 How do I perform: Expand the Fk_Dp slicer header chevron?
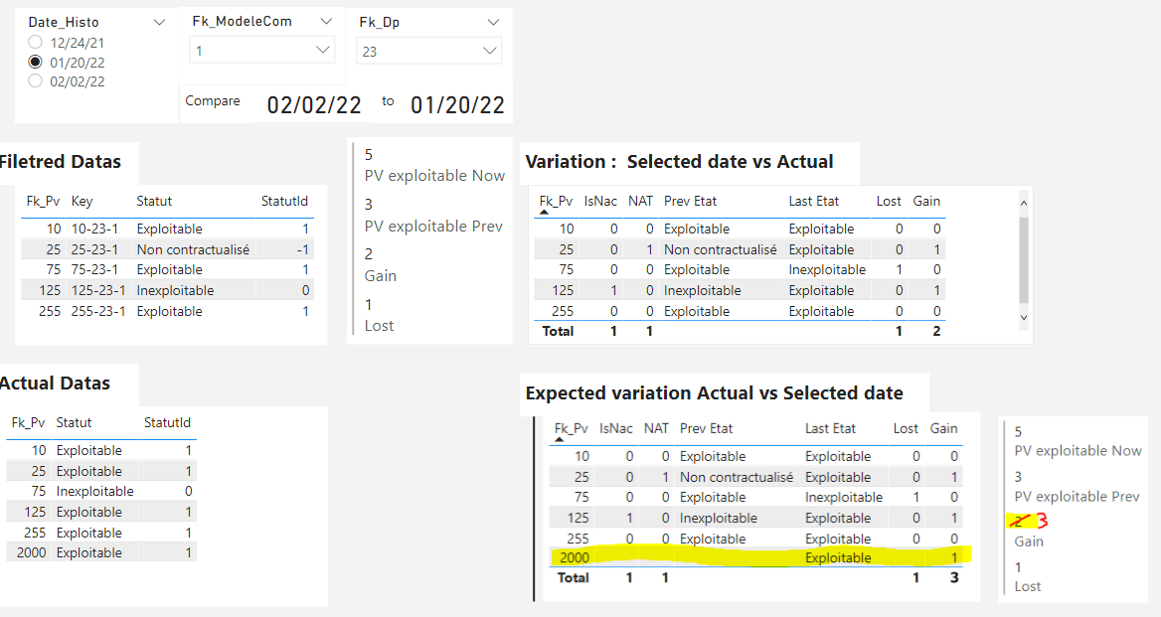pos(492,22)
